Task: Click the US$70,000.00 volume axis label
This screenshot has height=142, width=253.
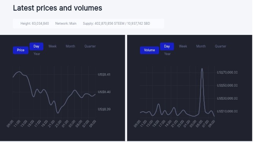Action: point(227,73)
